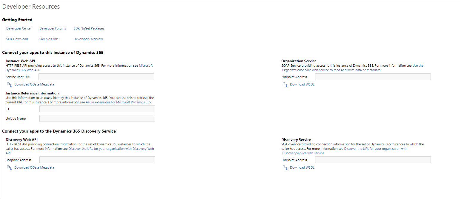Download WSDL for the Organization Service
This screenshot has height=199, width=461.
(x=302, y=84)
